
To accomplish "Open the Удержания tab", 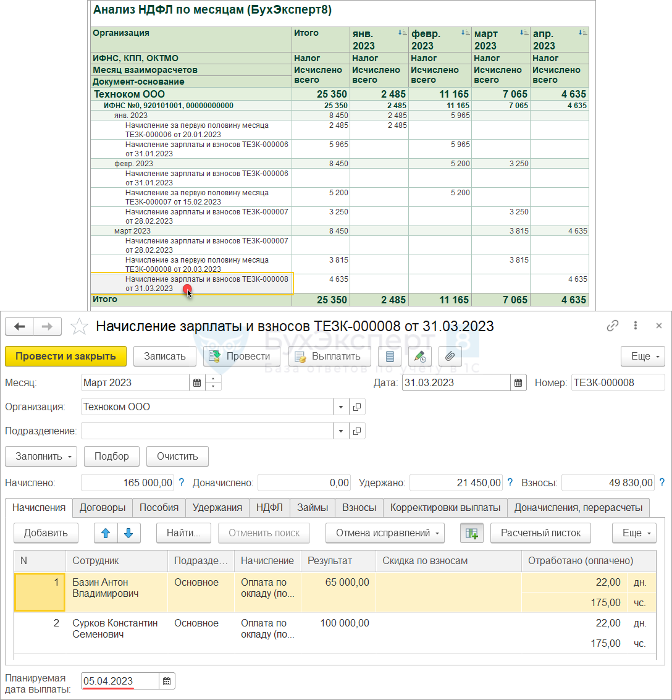I will [x=217, y=507].
